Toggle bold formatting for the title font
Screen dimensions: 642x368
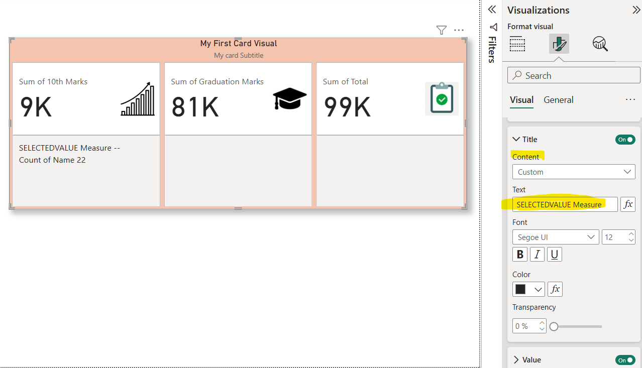[519, 254]
